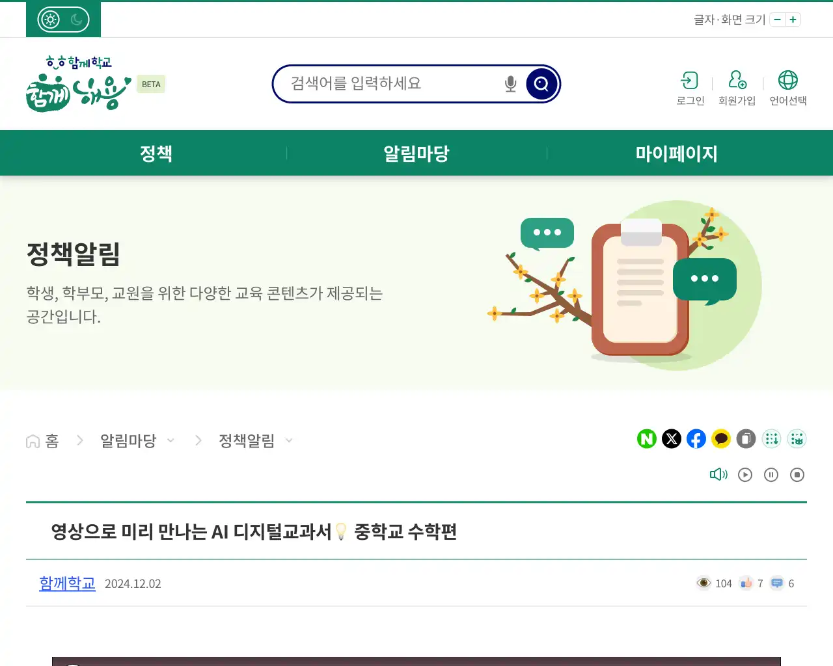Open the 함께학교 author link
Screen dimensions: 833x666
pos(67,583)
